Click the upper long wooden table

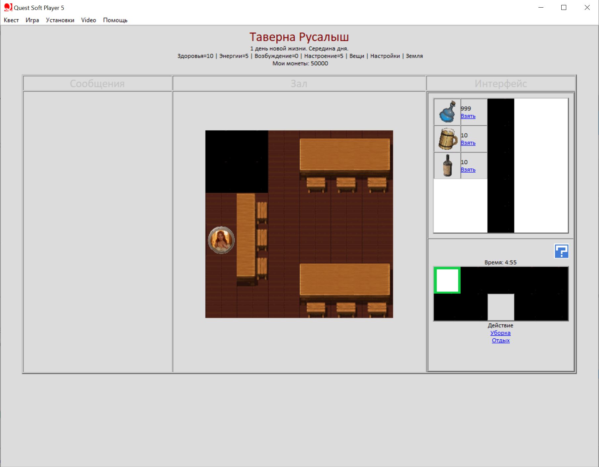[345, 154]
